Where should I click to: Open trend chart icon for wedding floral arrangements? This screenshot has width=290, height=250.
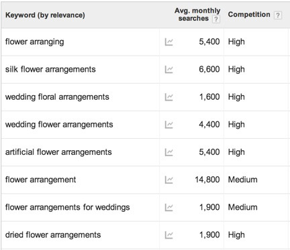(x=168, y=97)
